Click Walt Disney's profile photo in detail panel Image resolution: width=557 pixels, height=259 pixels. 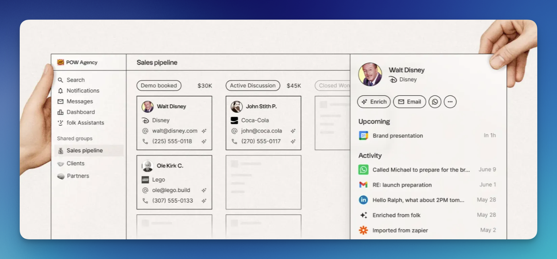pos(370,75)
